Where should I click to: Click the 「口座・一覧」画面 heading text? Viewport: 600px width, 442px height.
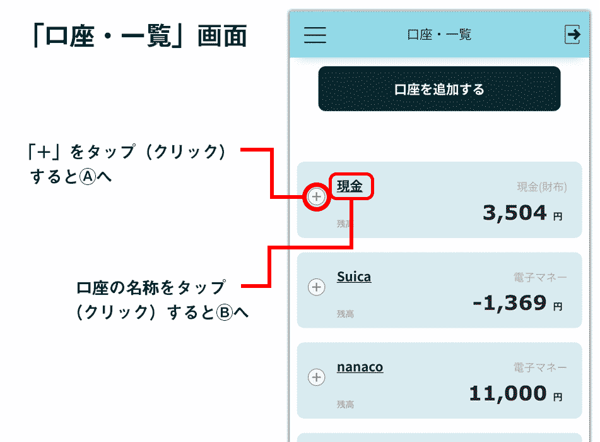(140, 35)
